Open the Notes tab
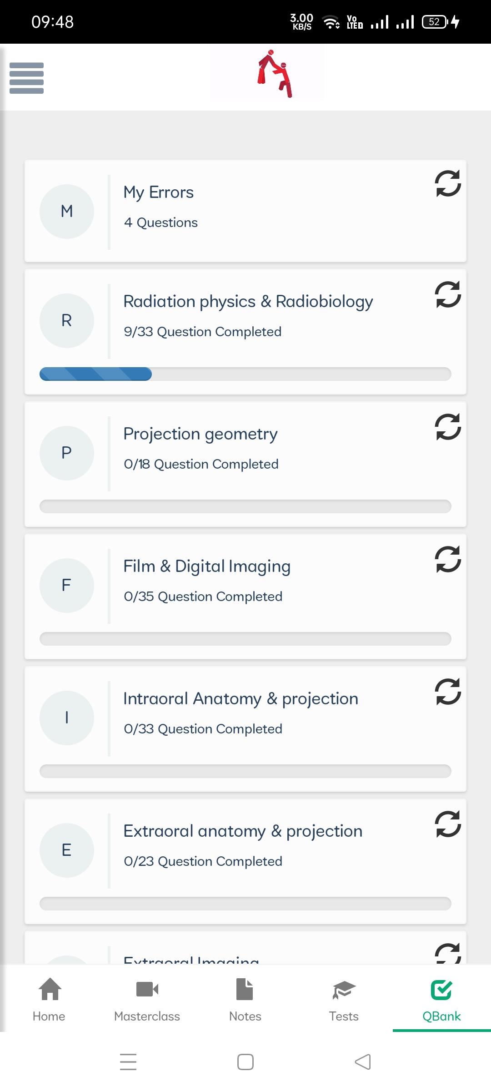This screenshot has width=491, height=1092. (x=245, y=999)
